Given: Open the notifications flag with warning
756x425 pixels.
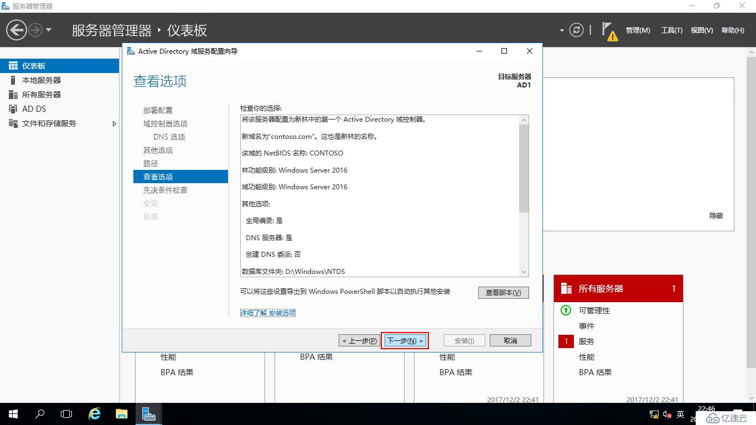Looking at the screenshot, I should tap(609, 32).
